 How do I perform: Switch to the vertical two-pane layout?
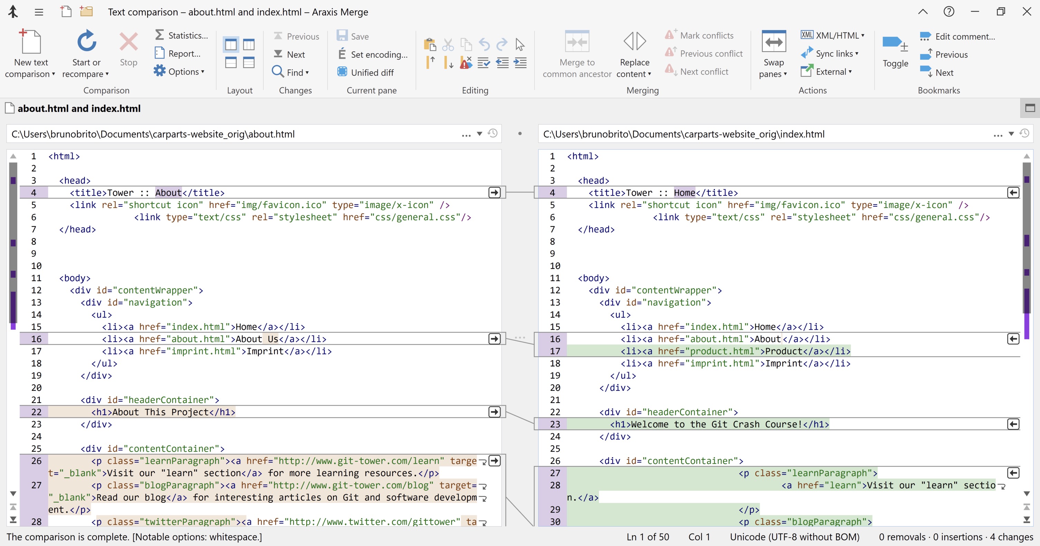(230, 45)
